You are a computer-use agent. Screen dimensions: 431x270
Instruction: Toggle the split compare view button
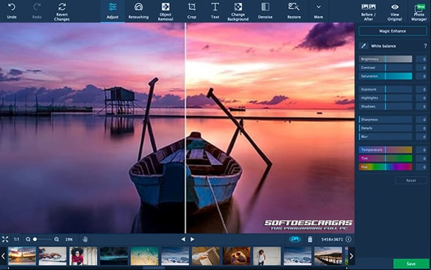tap(295, 239)
